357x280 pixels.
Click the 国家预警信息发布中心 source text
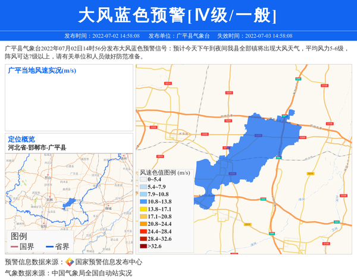[x=109, y=262]
